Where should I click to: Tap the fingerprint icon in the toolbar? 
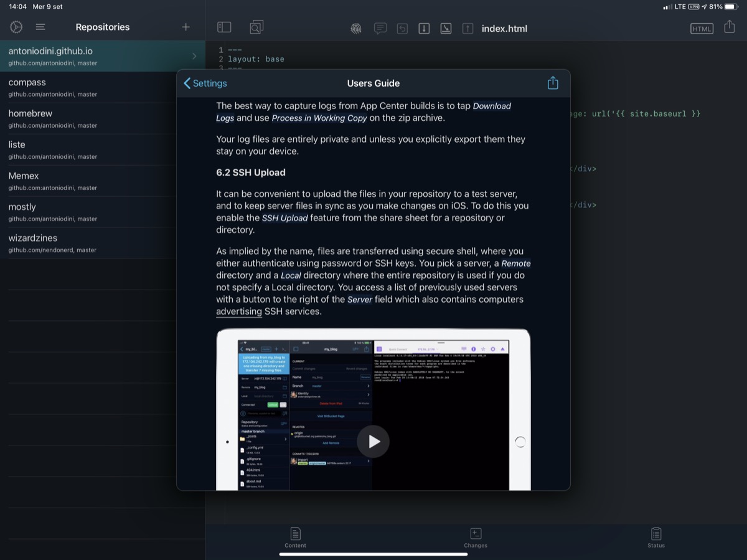pos(355,29)
